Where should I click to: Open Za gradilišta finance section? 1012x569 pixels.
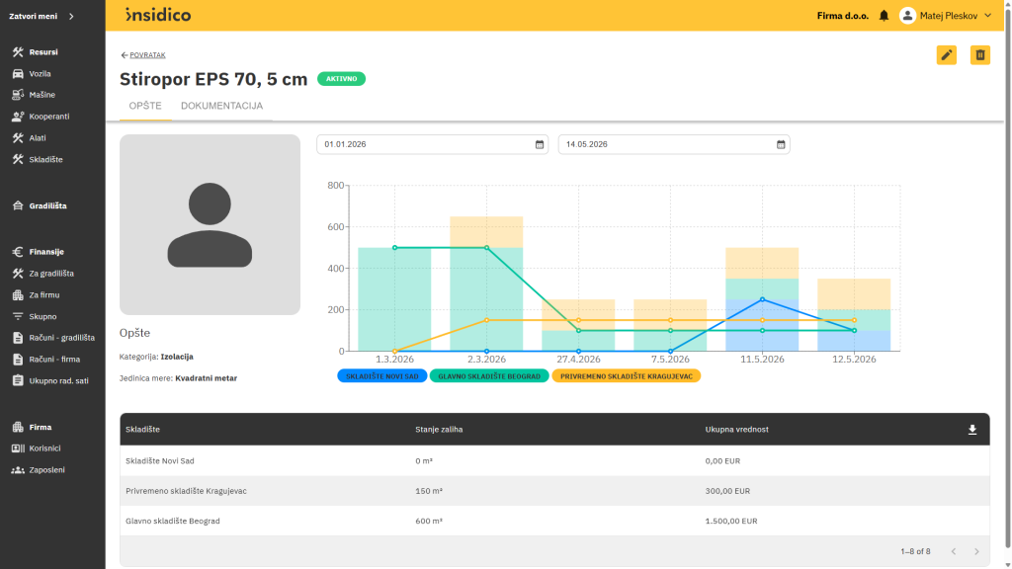(x=51, y=274)
